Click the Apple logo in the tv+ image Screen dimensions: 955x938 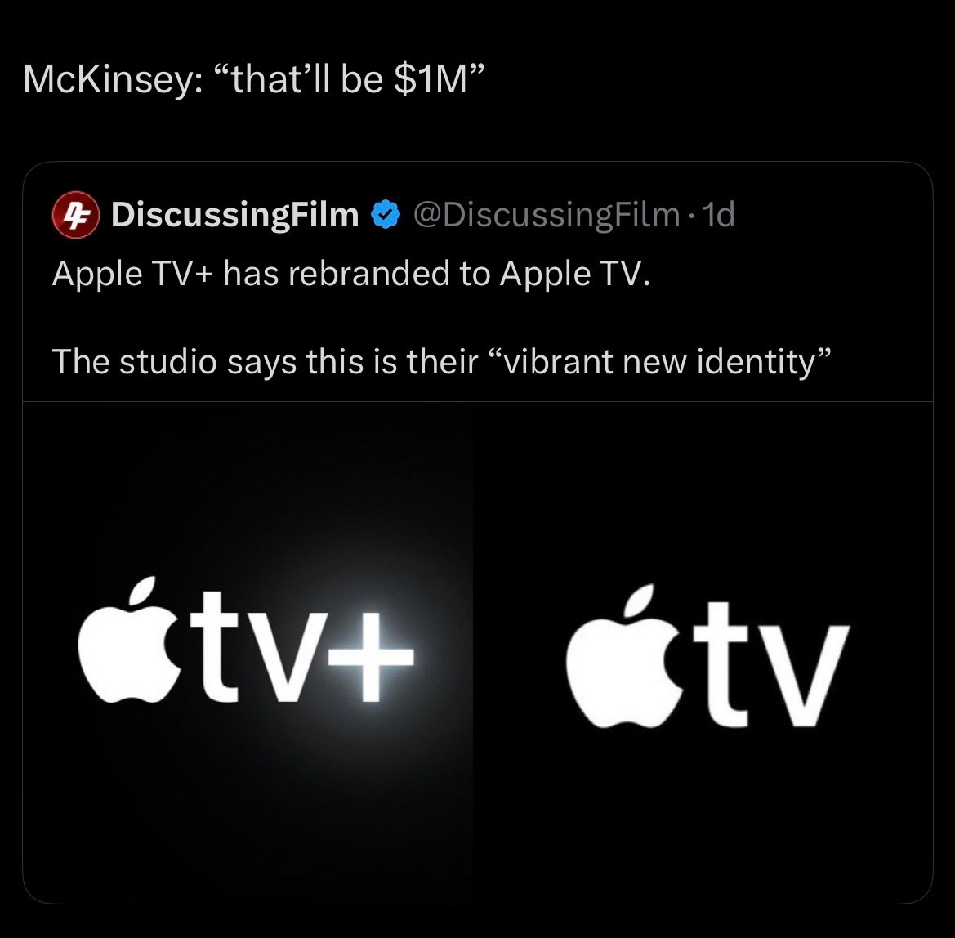(x=131, y=640)
